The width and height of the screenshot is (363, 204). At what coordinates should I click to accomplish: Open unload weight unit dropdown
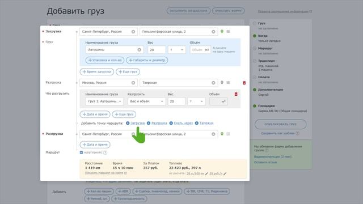click(x=196, y=101)
